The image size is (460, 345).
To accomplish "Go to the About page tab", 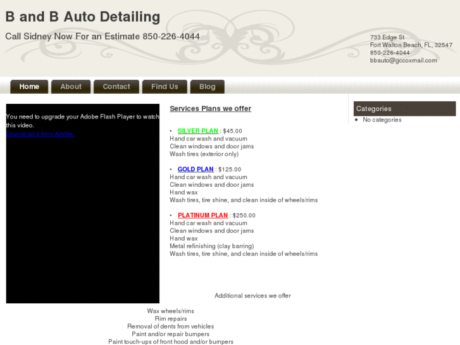I will click(71, 87).
